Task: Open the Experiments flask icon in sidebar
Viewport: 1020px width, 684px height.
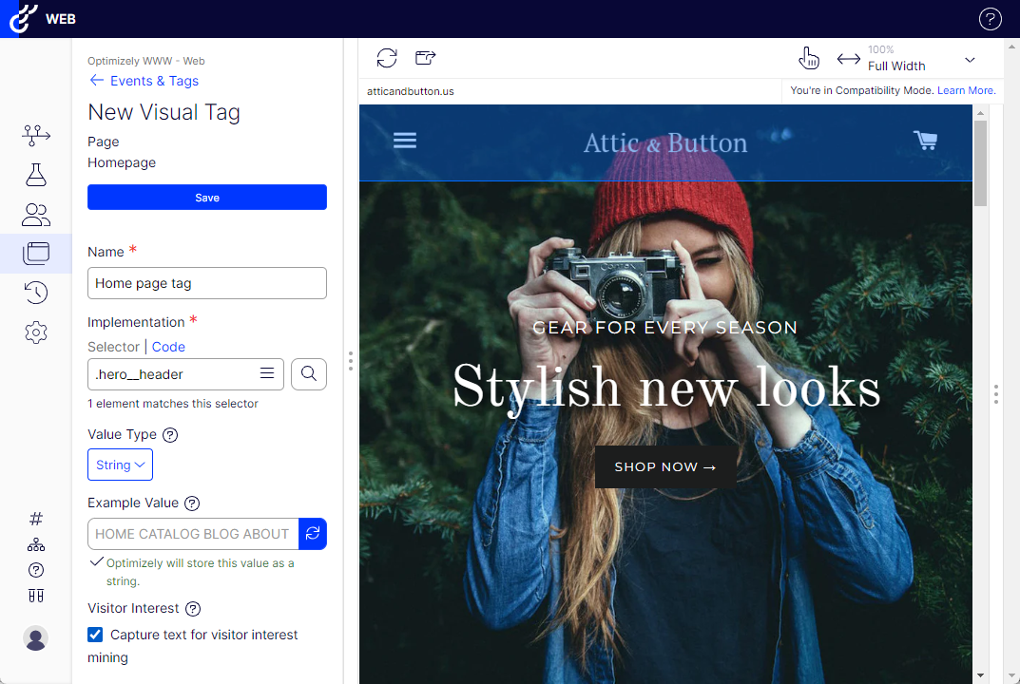Action: click(x=36, y=175)
